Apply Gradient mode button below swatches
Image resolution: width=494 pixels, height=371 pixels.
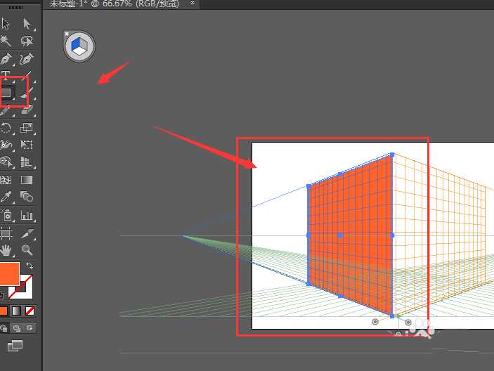(x=16, y=311)
